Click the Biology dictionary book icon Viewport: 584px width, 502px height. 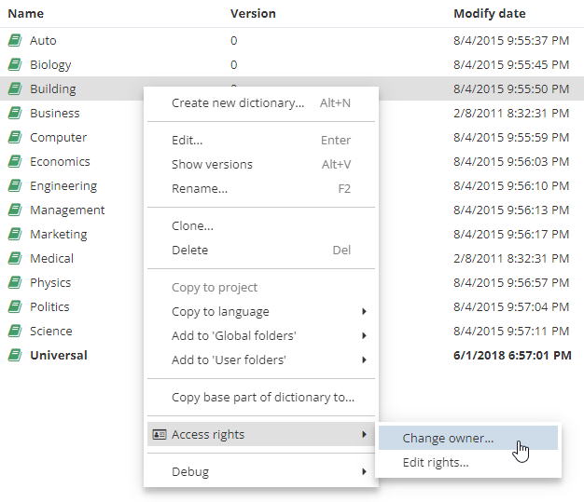click(15, 65)
